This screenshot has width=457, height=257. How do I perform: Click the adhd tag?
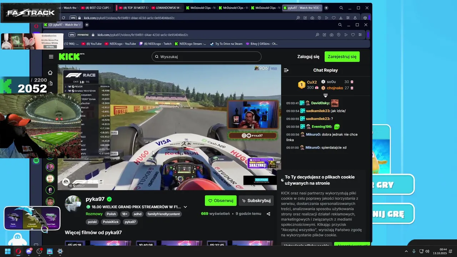(x=137, y=214)
